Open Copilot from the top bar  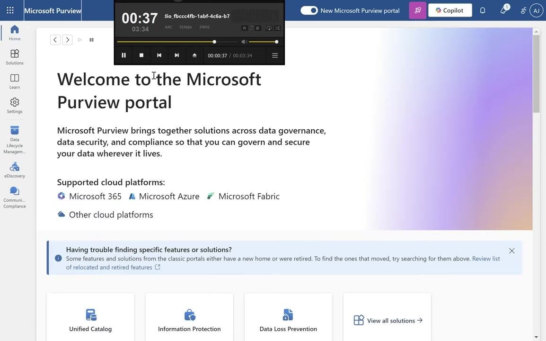(450, 10)
